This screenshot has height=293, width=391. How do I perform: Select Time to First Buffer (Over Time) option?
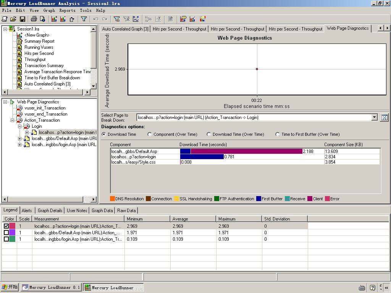[x=277, y=134]
